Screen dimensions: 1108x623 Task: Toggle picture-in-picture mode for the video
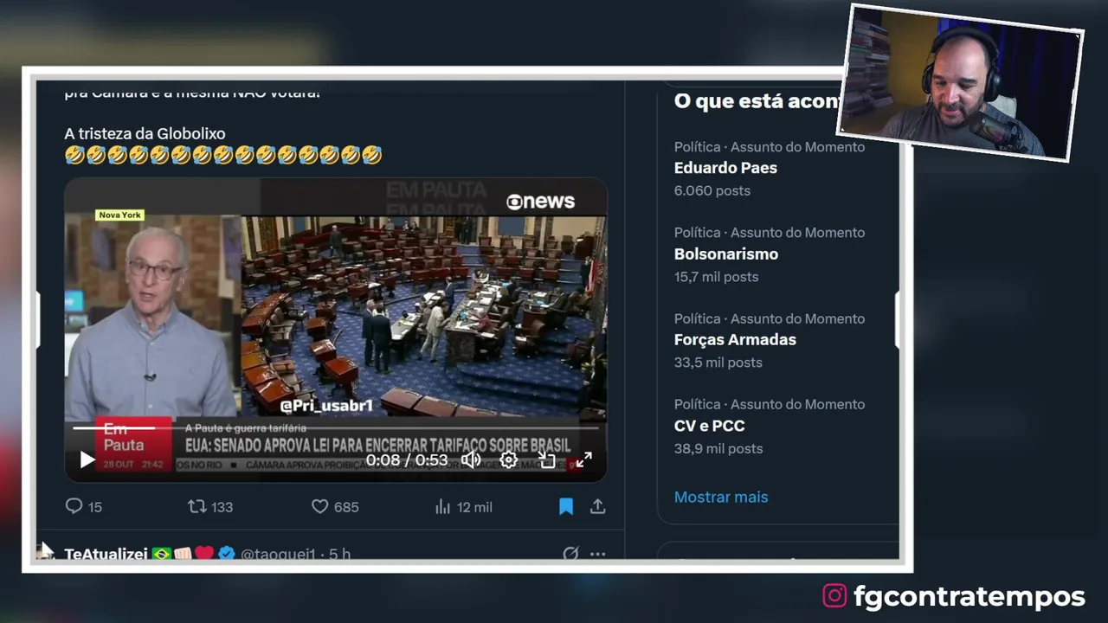(547, 460)
